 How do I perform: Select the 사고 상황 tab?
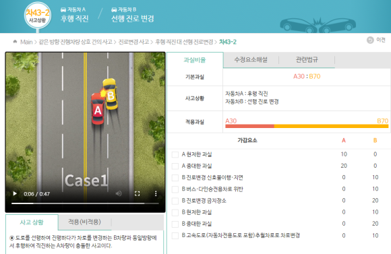coord(32,222)
